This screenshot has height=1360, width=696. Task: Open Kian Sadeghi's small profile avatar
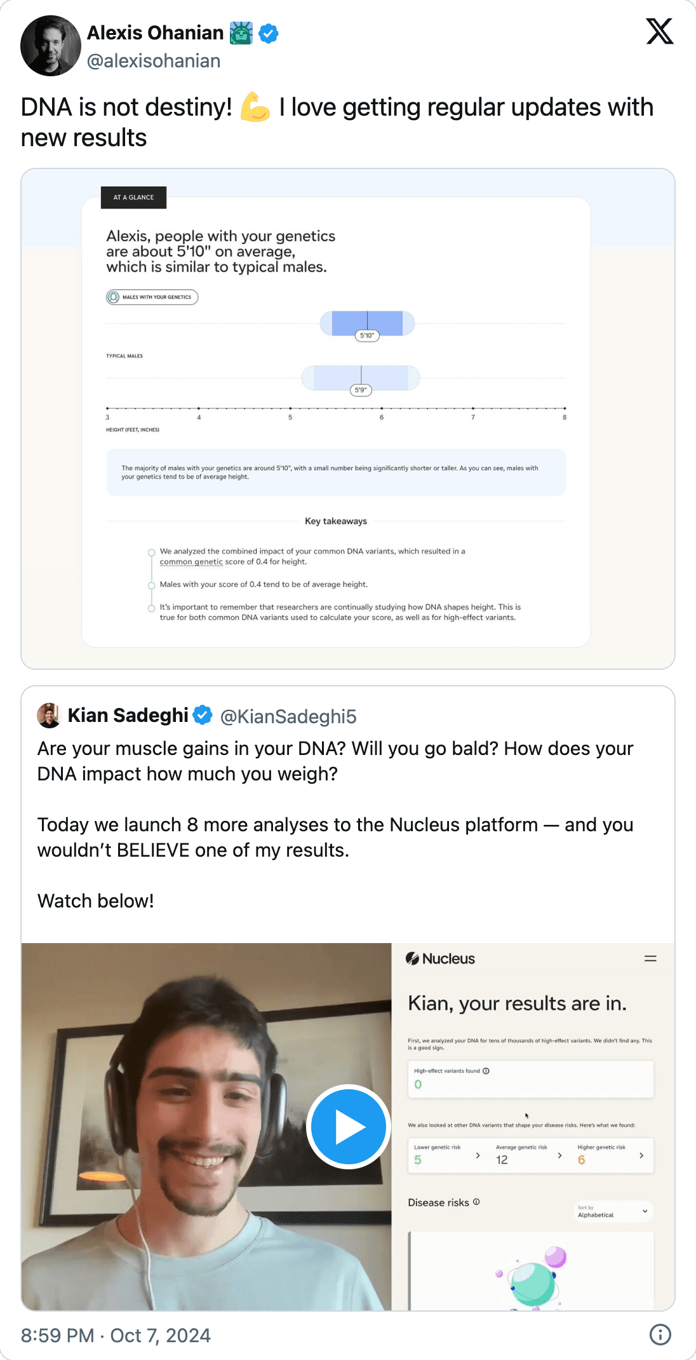point(49,716)
